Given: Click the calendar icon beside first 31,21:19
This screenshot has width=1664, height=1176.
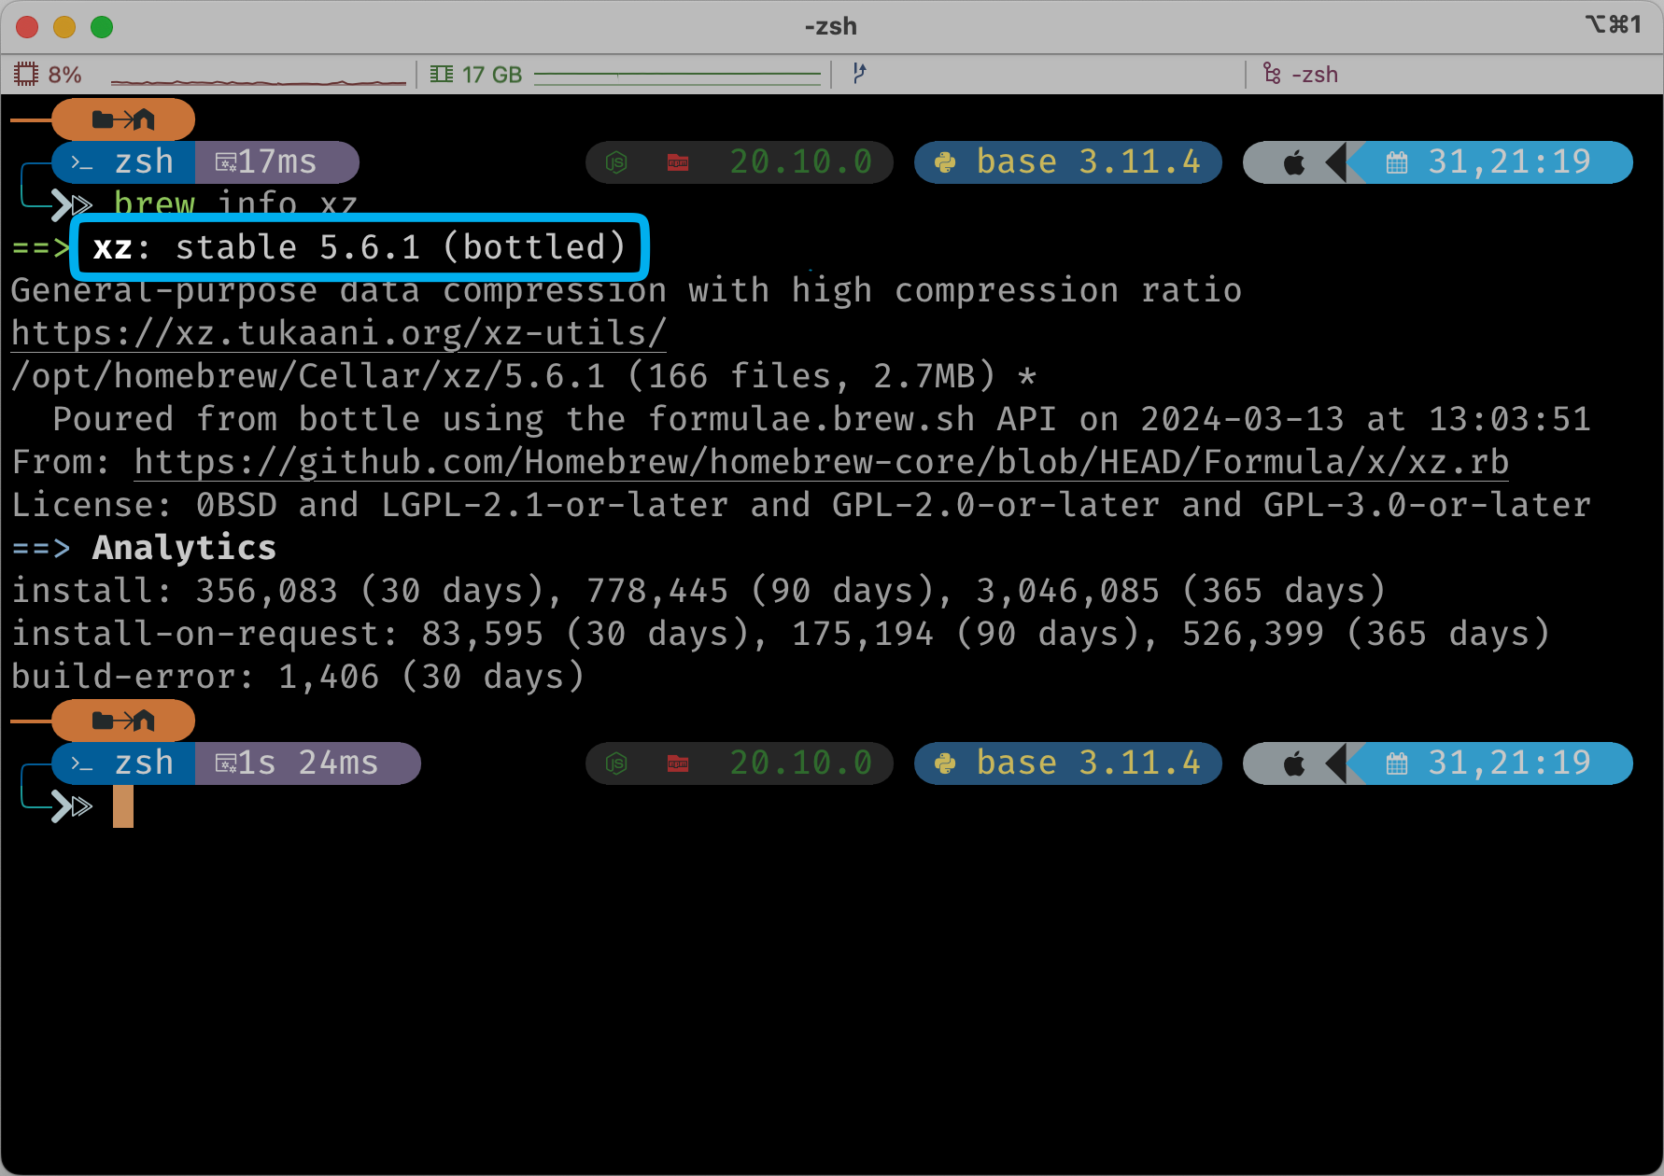Looking at the screenshot, I should click(1397, 163).
